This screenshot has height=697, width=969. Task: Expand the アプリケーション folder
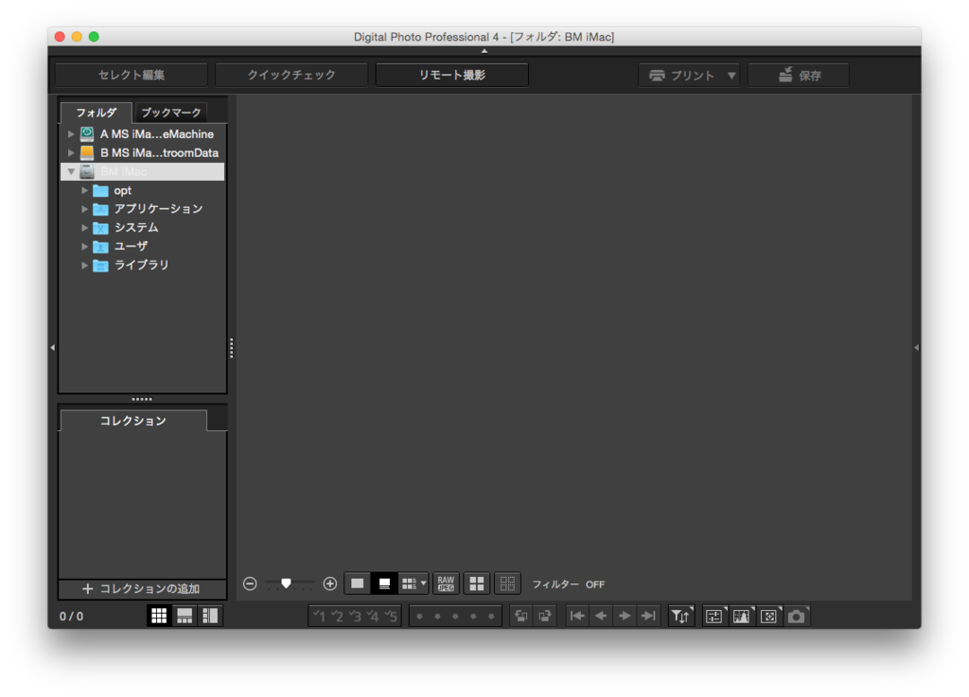click(84, 209)
